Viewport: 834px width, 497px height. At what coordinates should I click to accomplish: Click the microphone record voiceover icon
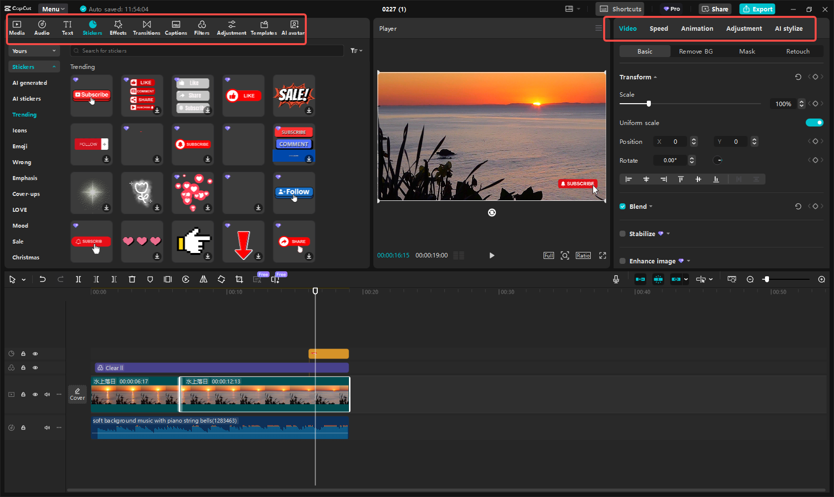tap(616, 279)
